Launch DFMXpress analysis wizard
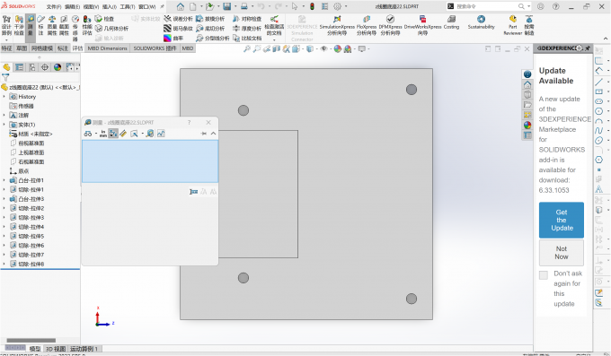 click(x=390, y=25)
